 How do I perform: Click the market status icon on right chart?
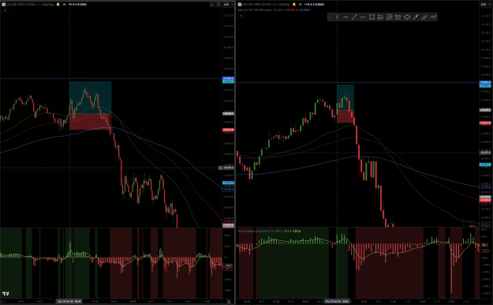(x=301, y=5)
